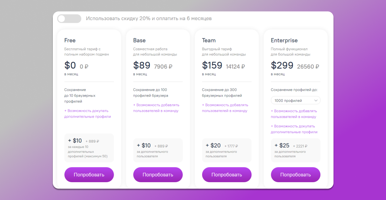Toggle the 20% discount six-month payment switch
The height and width of the screenshot is (200, 386).
[x=69, y=19]
